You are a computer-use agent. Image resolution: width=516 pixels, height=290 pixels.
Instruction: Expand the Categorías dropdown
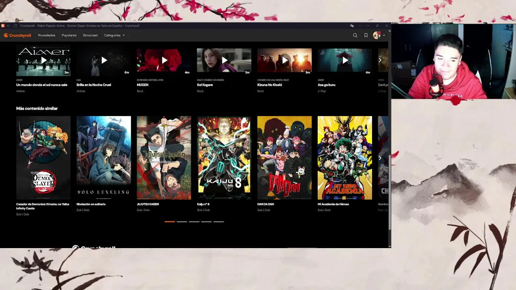tap(114, 35)
